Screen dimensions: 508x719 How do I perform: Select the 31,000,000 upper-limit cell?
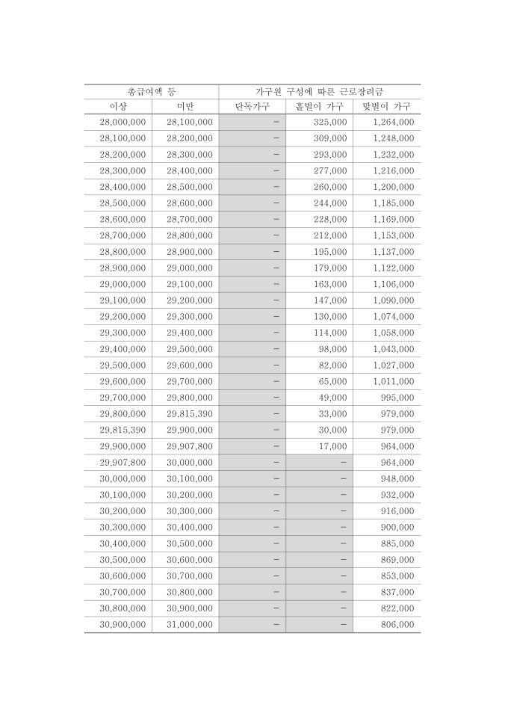coord(190,624)
